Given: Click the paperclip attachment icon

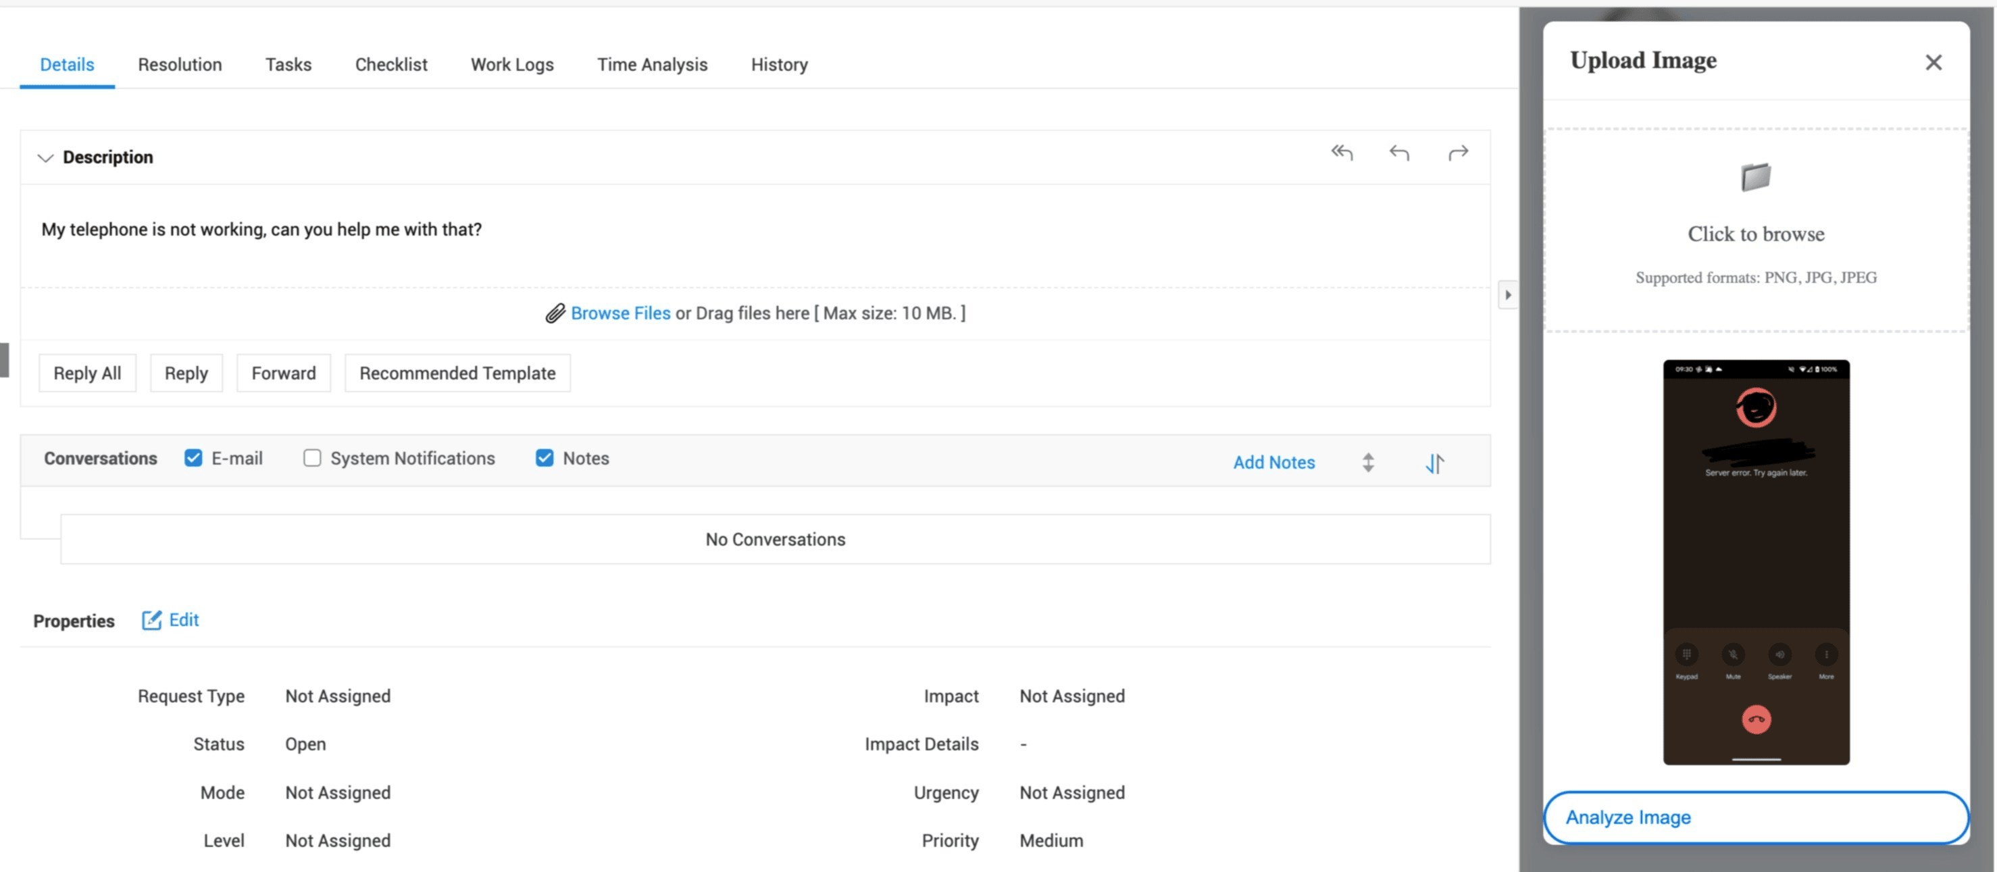Looking at the screenshot, I should point(554,313).
